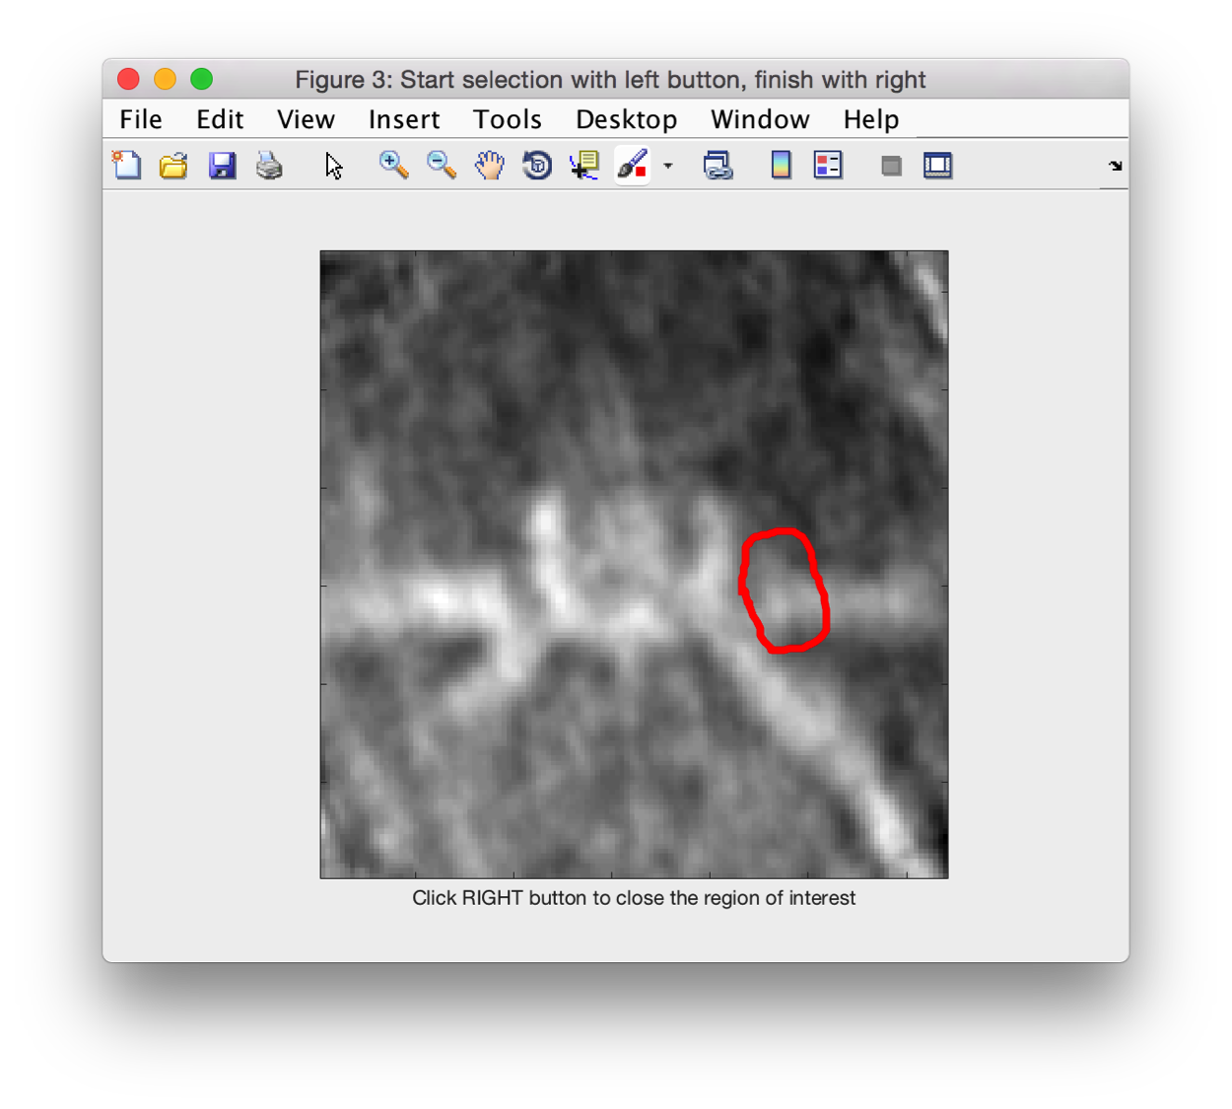
Task: Print the figure using printer icon
Action: coord(269,165)
